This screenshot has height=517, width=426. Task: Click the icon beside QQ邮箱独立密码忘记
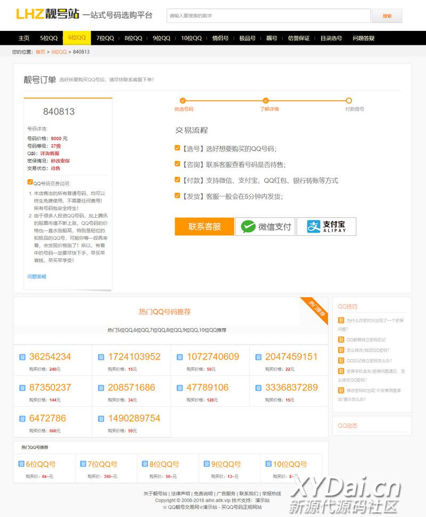pos(341,340)
